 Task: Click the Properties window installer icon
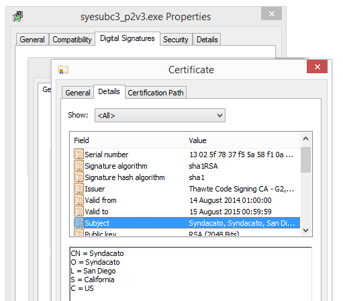tap(18, 16)
